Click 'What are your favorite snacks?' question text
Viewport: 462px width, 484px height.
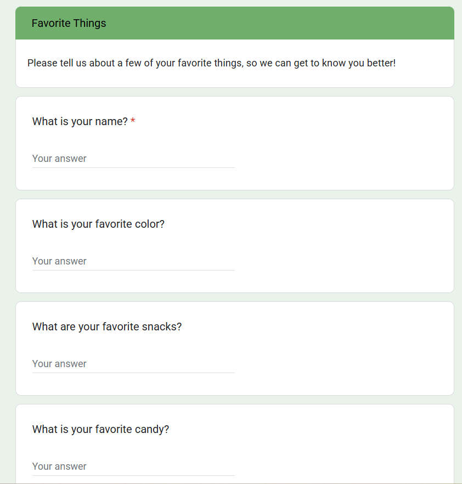(107, 327)
